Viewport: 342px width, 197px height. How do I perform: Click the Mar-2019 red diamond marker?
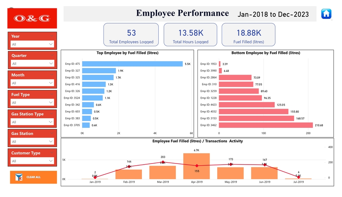[163, 162]
